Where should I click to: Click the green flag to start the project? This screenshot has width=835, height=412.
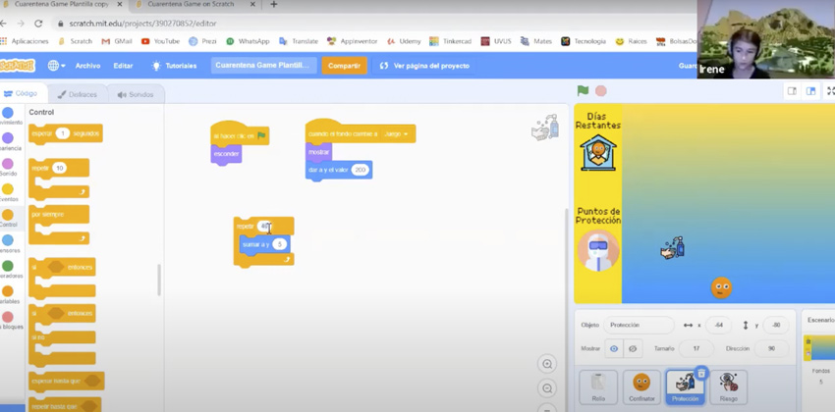583,91
